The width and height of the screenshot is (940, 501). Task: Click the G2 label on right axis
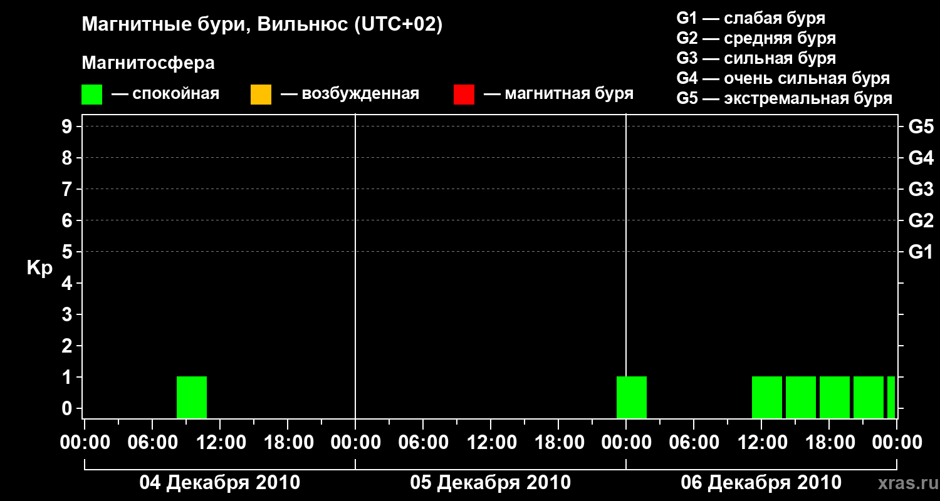921,220
